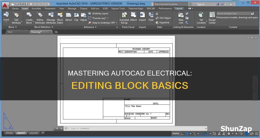The width and height of the screenshot is (260, 138).
Task: Click the search binoculars icon
Action: pos(190,4)
